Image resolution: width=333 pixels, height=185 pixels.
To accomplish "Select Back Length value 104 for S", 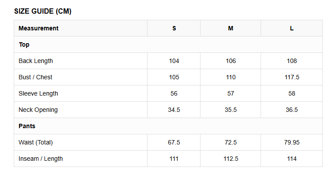I will pos(174,61).
